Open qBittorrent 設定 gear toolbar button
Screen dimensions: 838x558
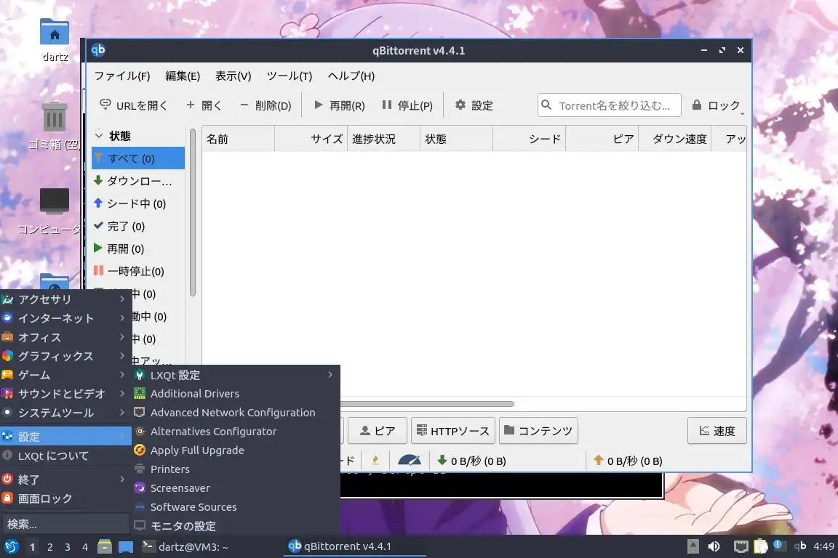tap(474, 105)
